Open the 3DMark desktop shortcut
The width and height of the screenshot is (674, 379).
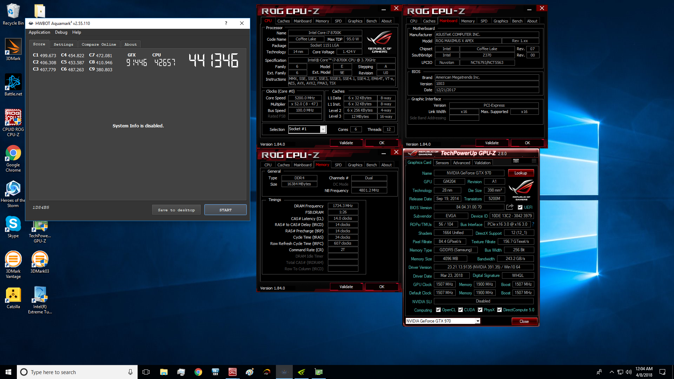(13, 49)
